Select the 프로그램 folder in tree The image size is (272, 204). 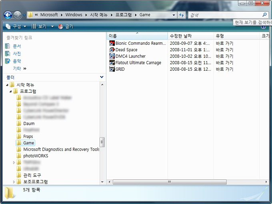[28, 92]
